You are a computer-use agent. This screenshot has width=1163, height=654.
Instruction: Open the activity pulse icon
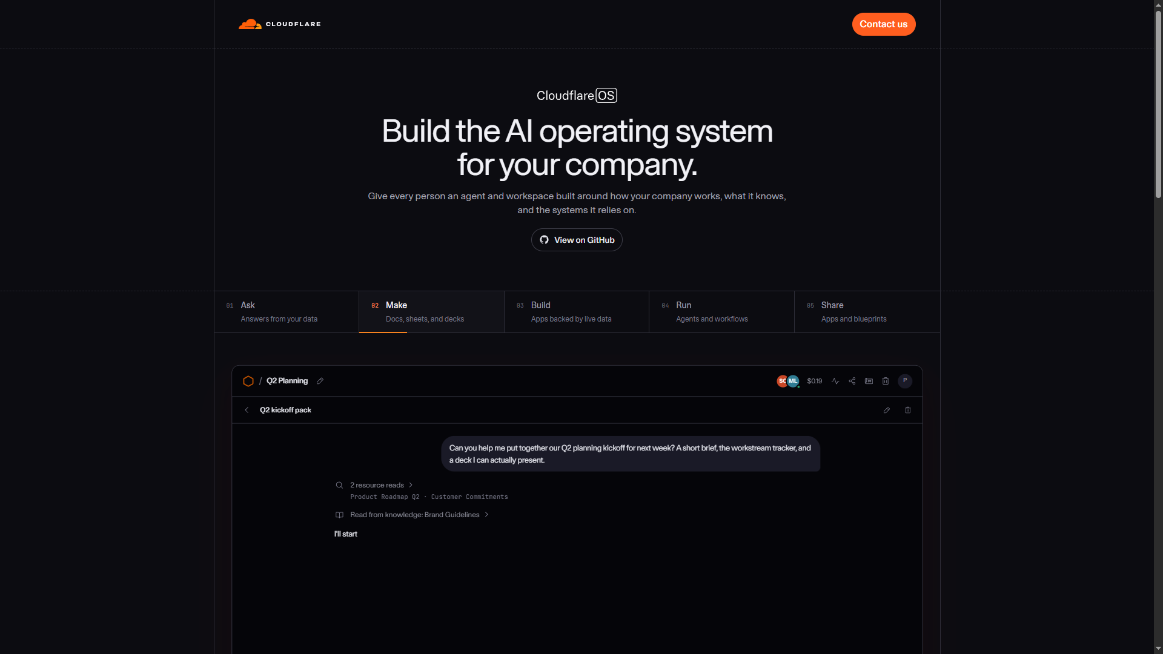835,381
